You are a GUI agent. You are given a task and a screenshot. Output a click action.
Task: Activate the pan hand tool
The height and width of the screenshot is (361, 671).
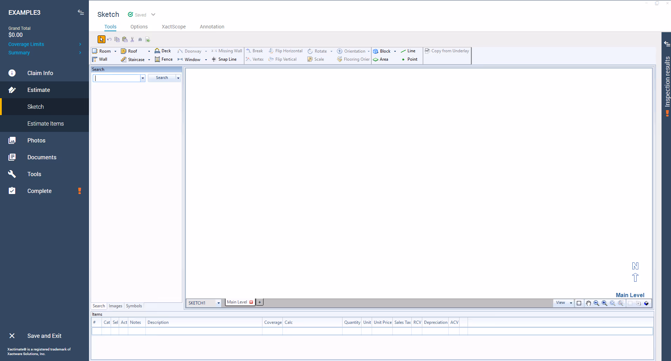(588, 303)
